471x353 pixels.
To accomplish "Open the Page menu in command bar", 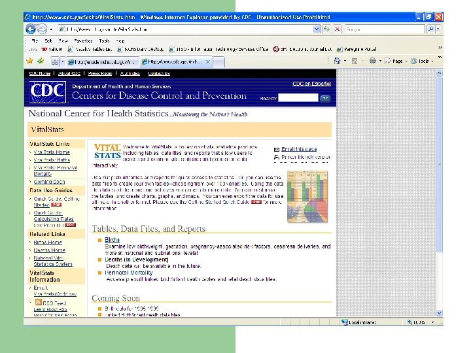I will point(396,61).
